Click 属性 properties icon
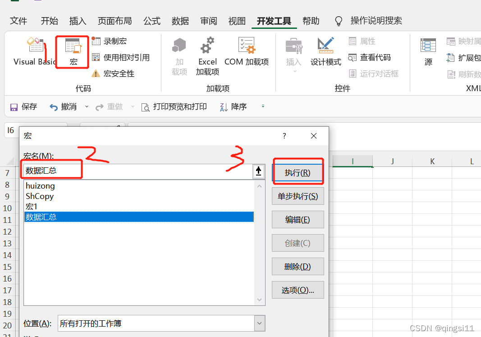The height and width of the screenshot is (337, 481). click(x=353, y=41)
